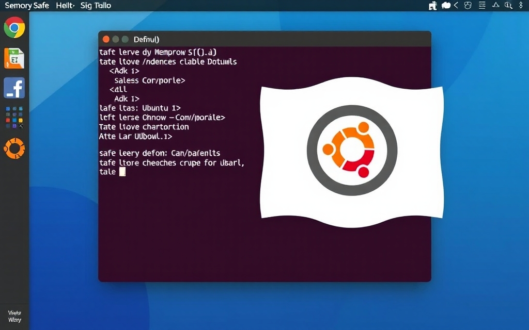Click the '<Adk 1>' line below 'tate ltove /ndences'
The height and width of the screenshot is (330, 529).
[x=124, y=71]
